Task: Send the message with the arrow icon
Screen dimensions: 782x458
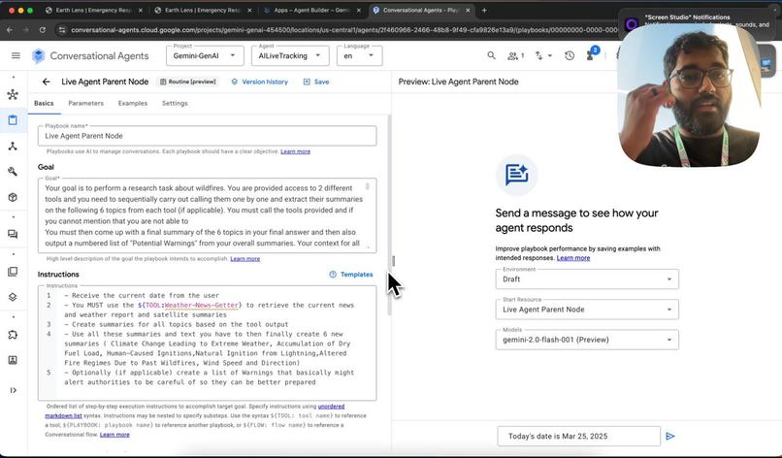Action: tap(670, 436)
